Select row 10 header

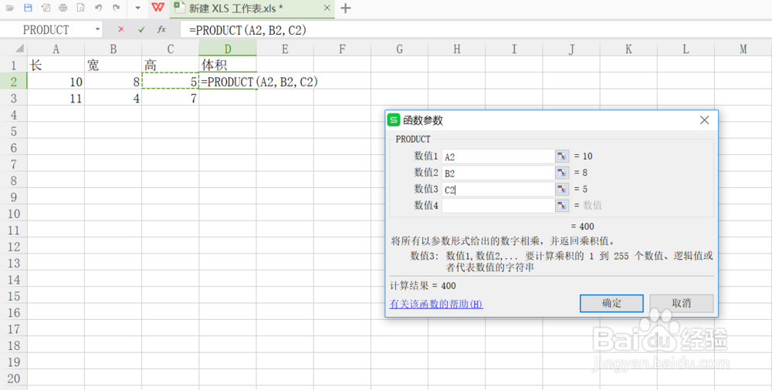coord(13,213)
